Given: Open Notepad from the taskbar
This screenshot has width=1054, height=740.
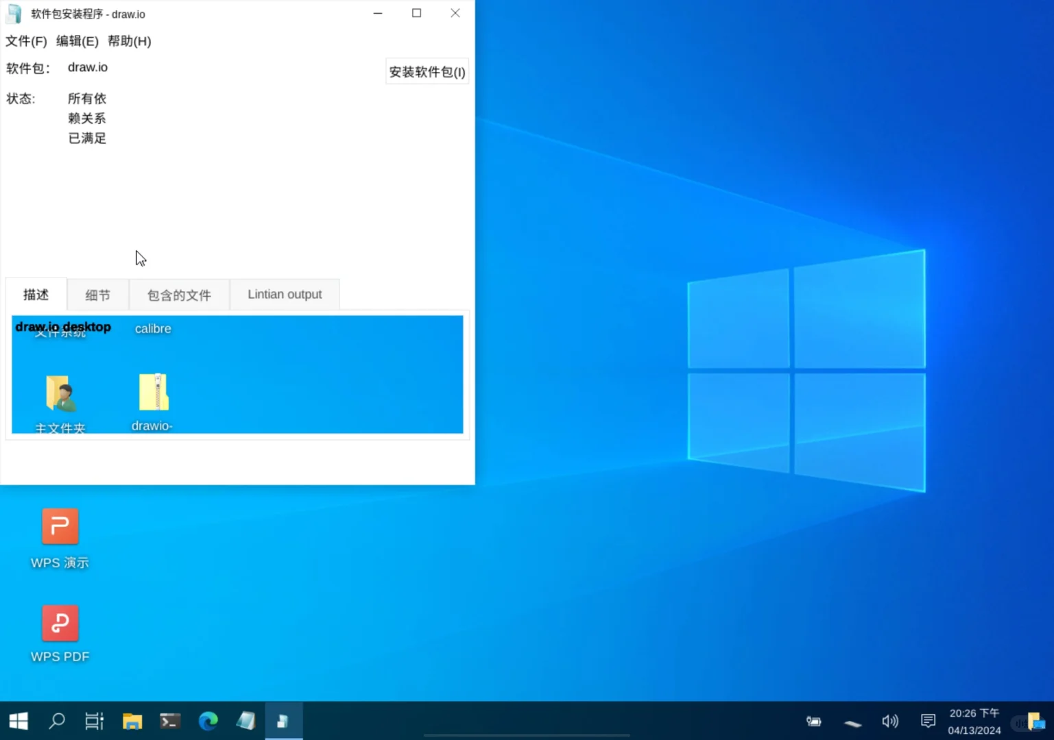Looking at the screenshot, I should (246, 721).
